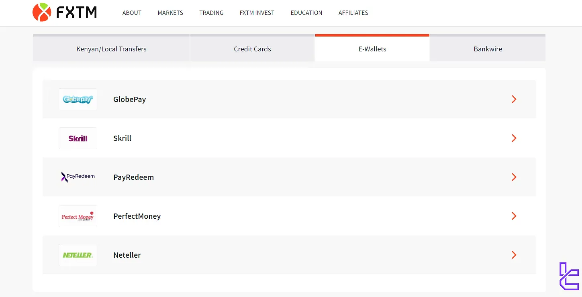Click the GlobePay logo icon
Image resolution: width=582 pixels, height=297 pixels.
78,99
